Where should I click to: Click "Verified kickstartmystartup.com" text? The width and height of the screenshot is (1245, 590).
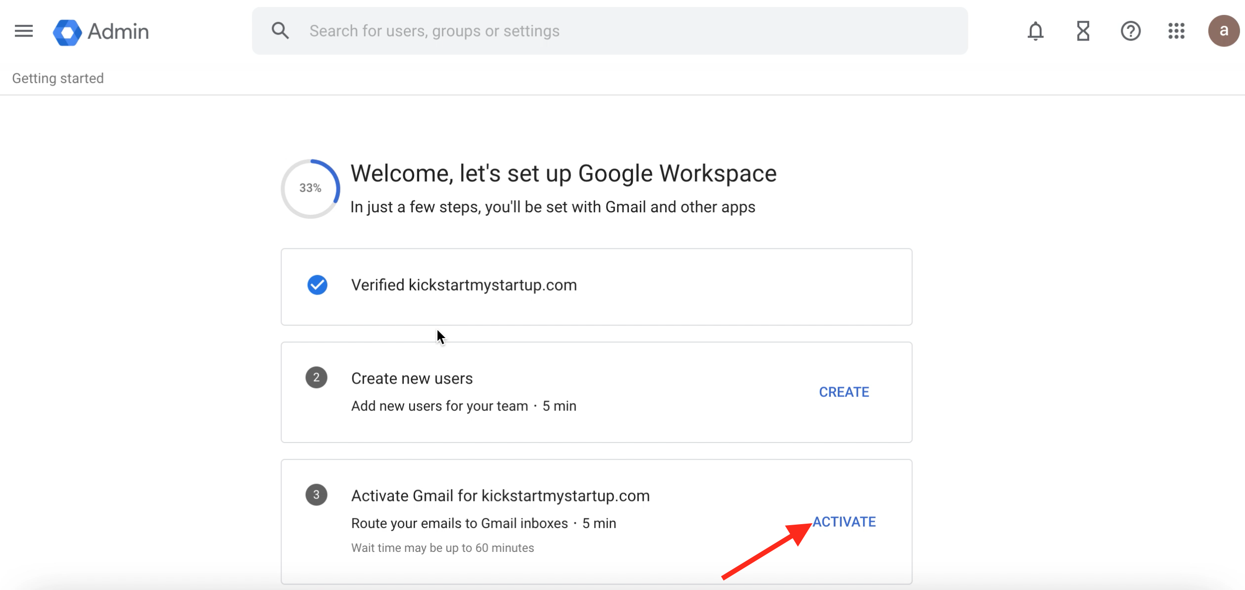(x=464, y=285)
